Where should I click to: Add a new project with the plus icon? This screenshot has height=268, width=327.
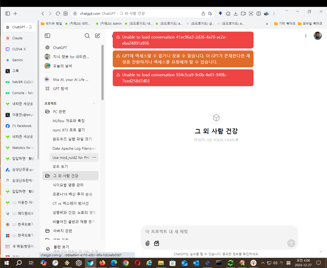pyautogui.click(x=94, y=104)
